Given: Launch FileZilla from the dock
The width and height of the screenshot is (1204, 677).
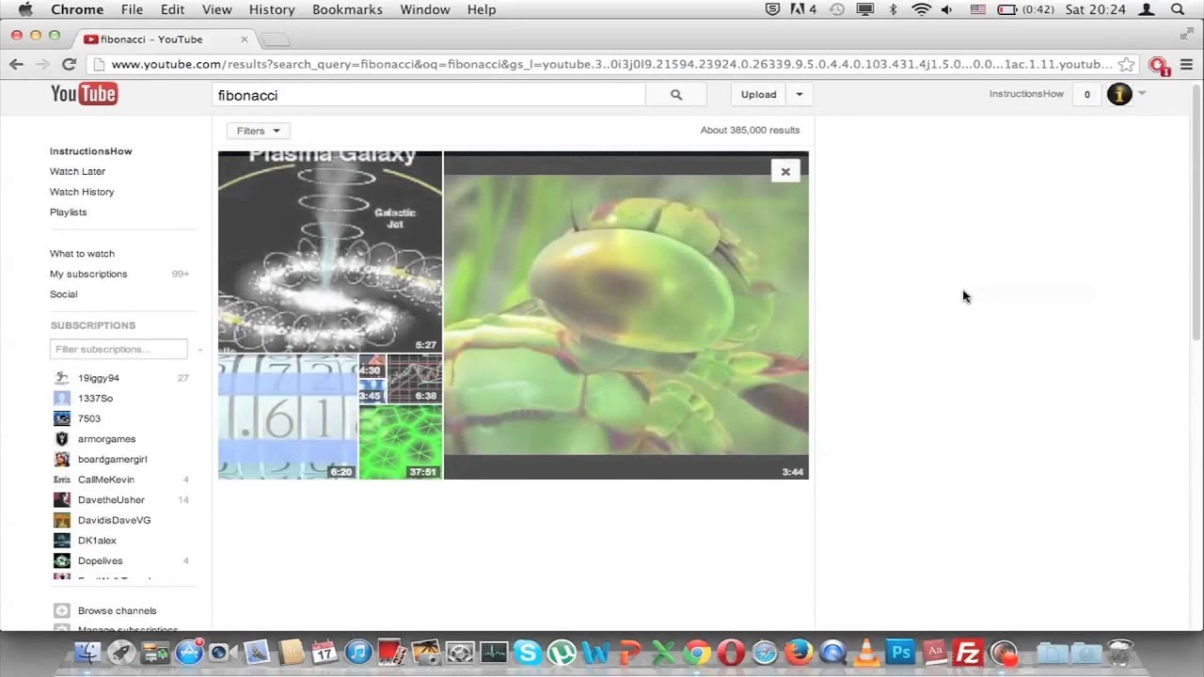Looking at the screenshot, I should click(968, 652).
